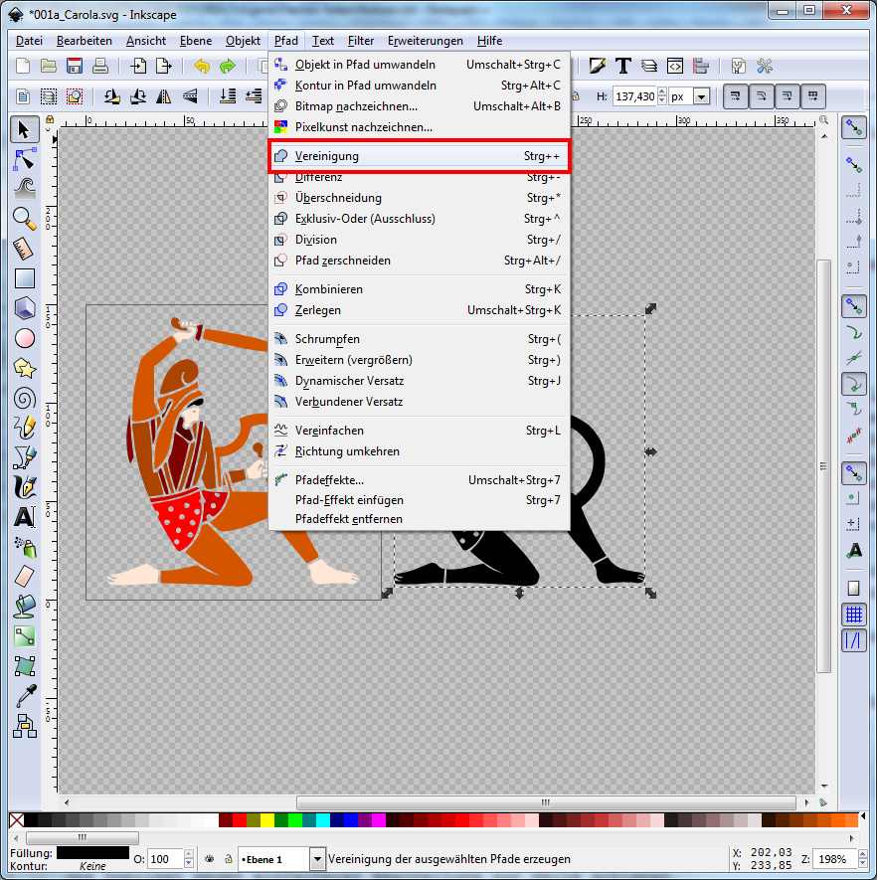The image size is (877, 880).
Task: Increase zoom with stepper arrow
Action: 863,854
